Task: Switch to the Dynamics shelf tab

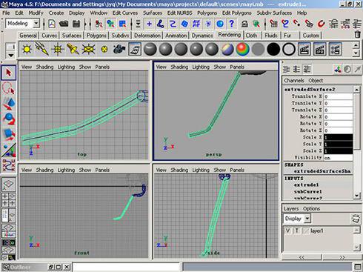Action: [x=202, y=36]
